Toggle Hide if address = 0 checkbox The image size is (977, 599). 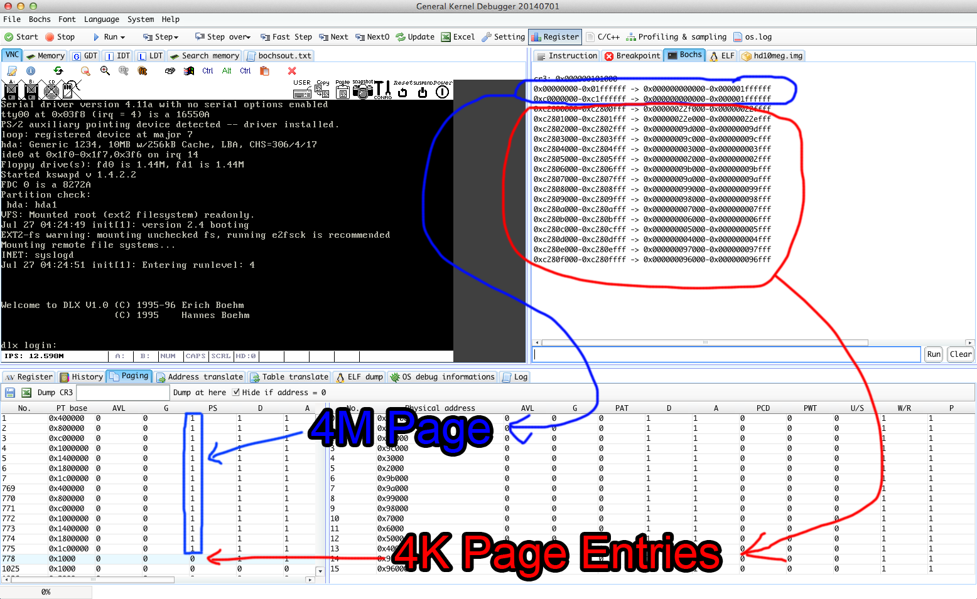point(236,393)
